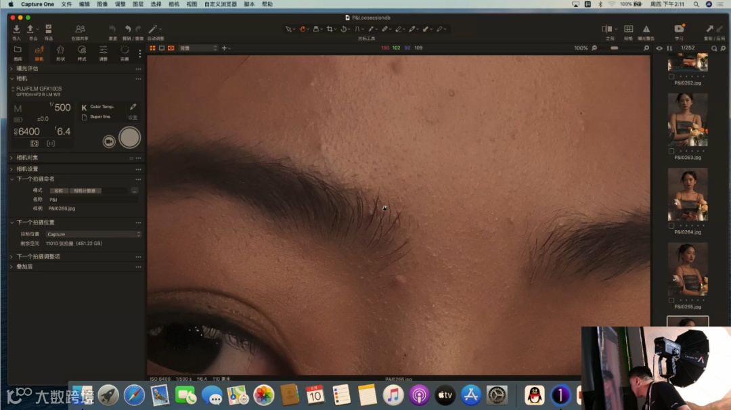Tick the checkbox under thumbnail P&I0264.jpg
The height and width of the screenshot is (410, 731).
671,225
